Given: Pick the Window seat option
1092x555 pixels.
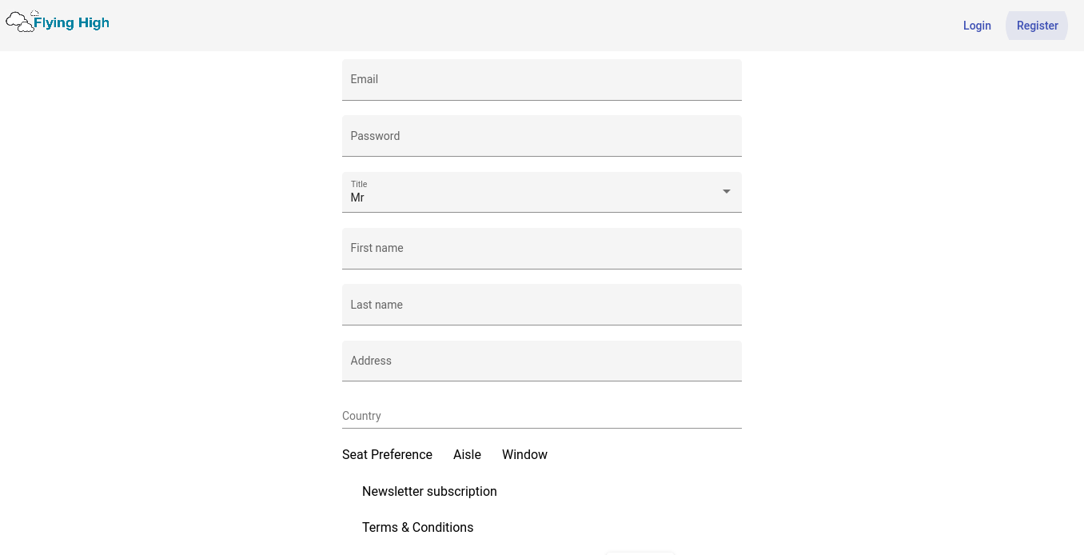Looking at the screenshot, I should (524, 455).
